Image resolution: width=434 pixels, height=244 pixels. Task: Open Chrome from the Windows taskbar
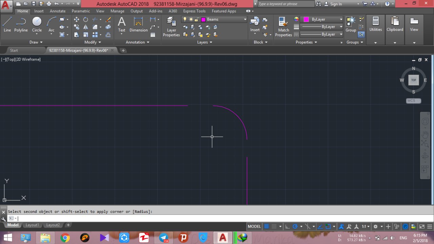tap(65, 238)
